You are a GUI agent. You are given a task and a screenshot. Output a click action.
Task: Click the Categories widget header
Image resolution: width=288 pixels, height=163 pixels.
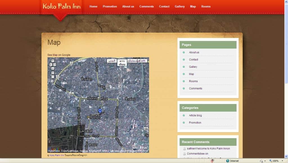pos(208,108)
